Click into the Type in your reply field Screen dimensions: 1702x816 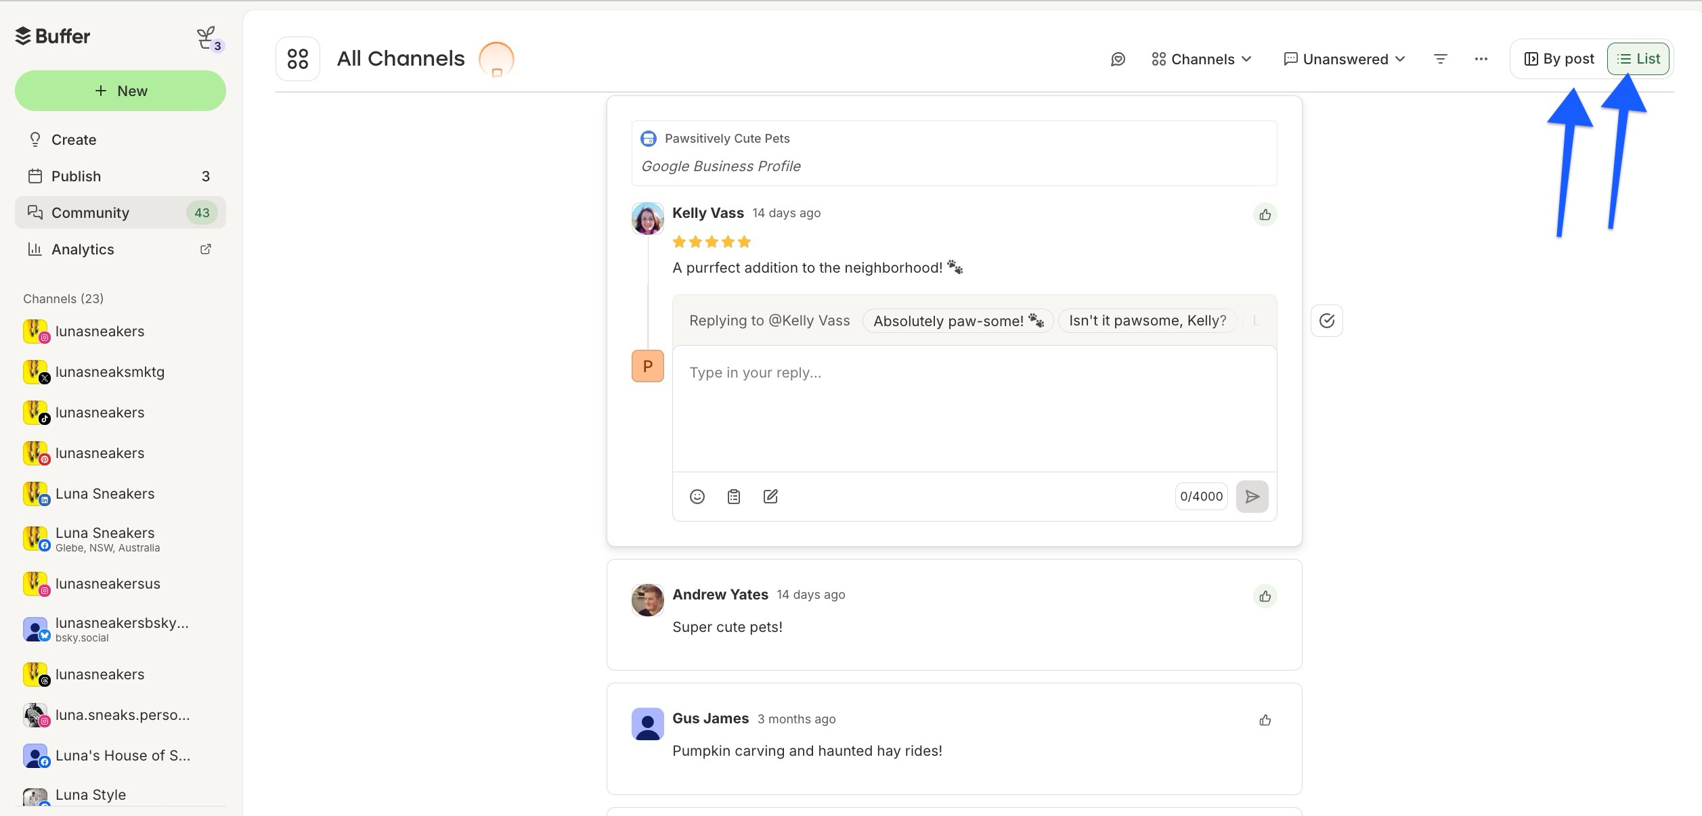coord(974,409)
